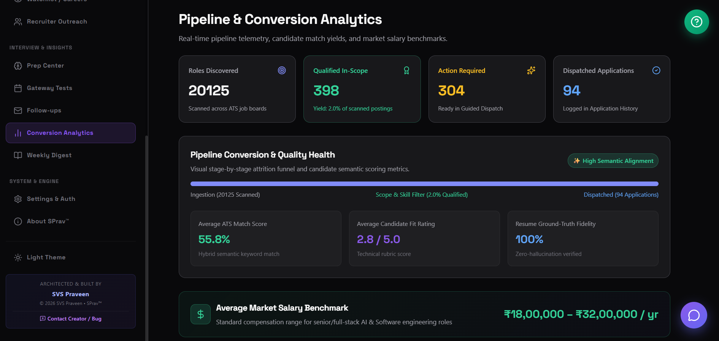The height and width of the screenshot is (341, 719).
Task: Click the Settings & Auth gear icon
Action: tap(18, 199)
